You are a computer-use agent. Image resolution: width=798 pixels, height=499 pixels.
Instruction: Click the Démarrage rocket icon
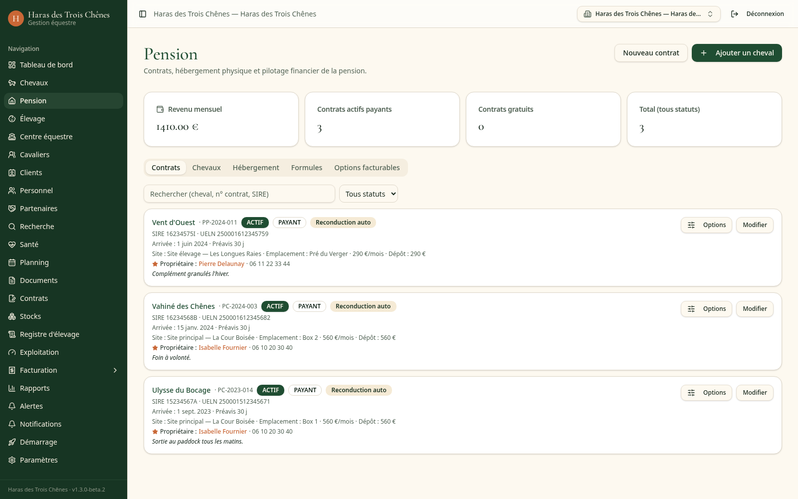coord(12,442)
